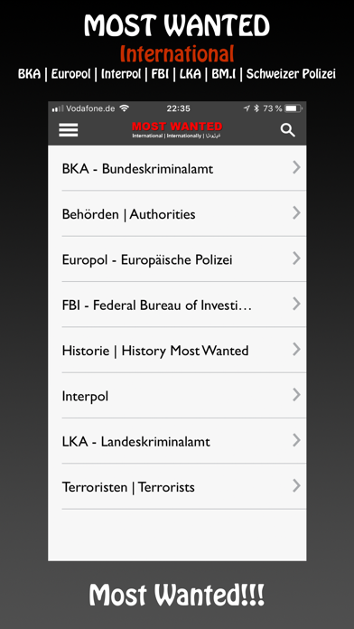The height and width of the screenshot is (629, 354).
Task: Tap the search magnifier icon
Action: pos(287,130)
